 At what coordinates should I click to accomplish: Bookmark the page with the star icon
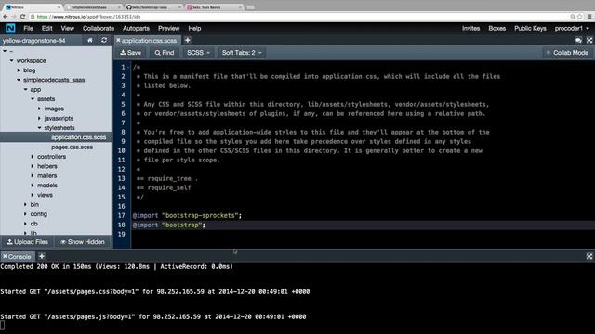(x=580, y=17)
